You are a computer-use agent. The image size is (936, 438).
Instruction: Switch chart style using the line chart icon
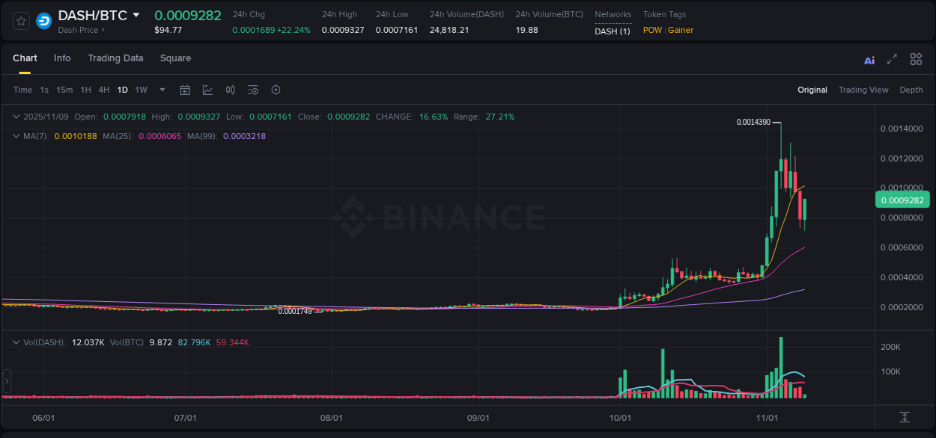207,90
